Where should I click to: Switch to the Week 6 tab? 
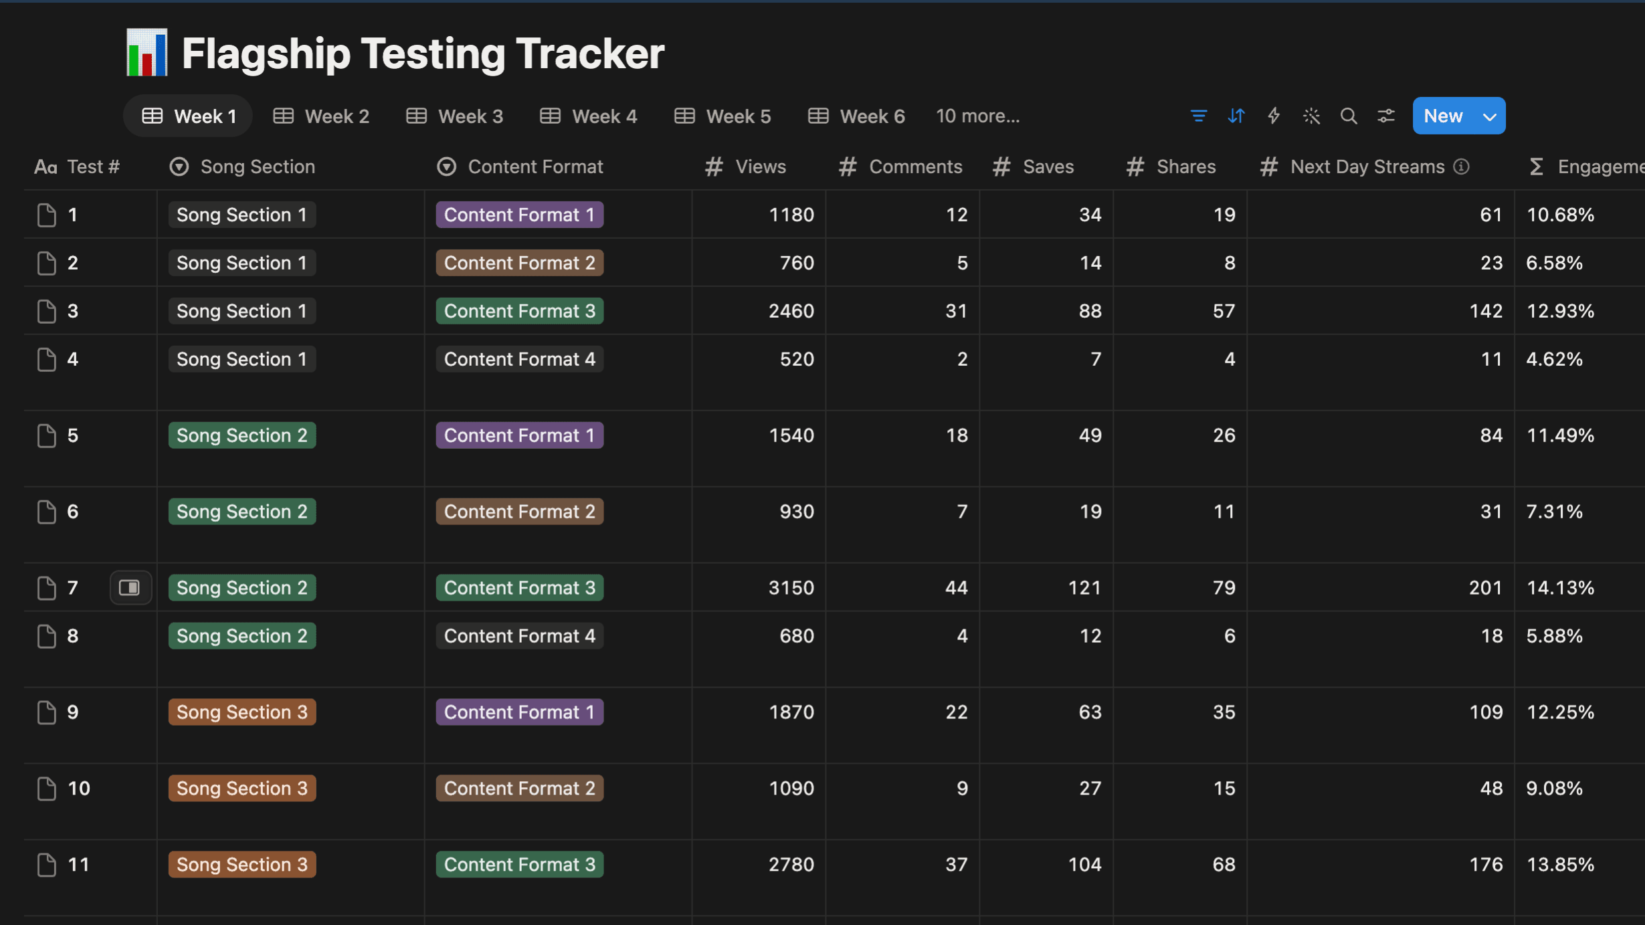coord(856,116)
